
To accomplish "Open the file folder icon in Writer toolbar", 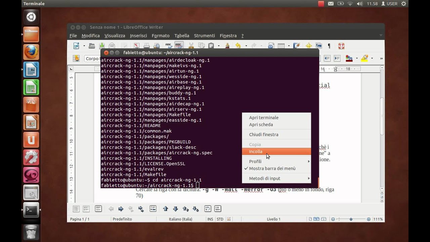I will tap(92, 46).
